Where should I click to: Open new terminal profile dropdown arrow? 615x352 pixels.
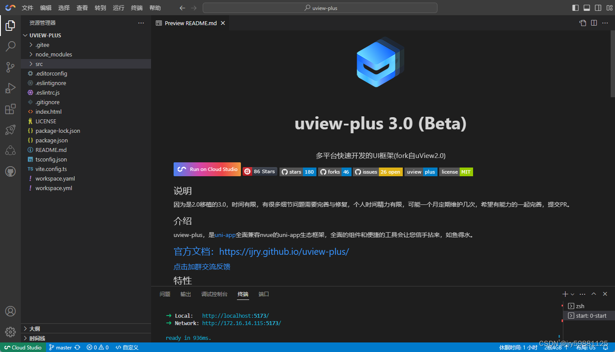[x=572, y=294]
